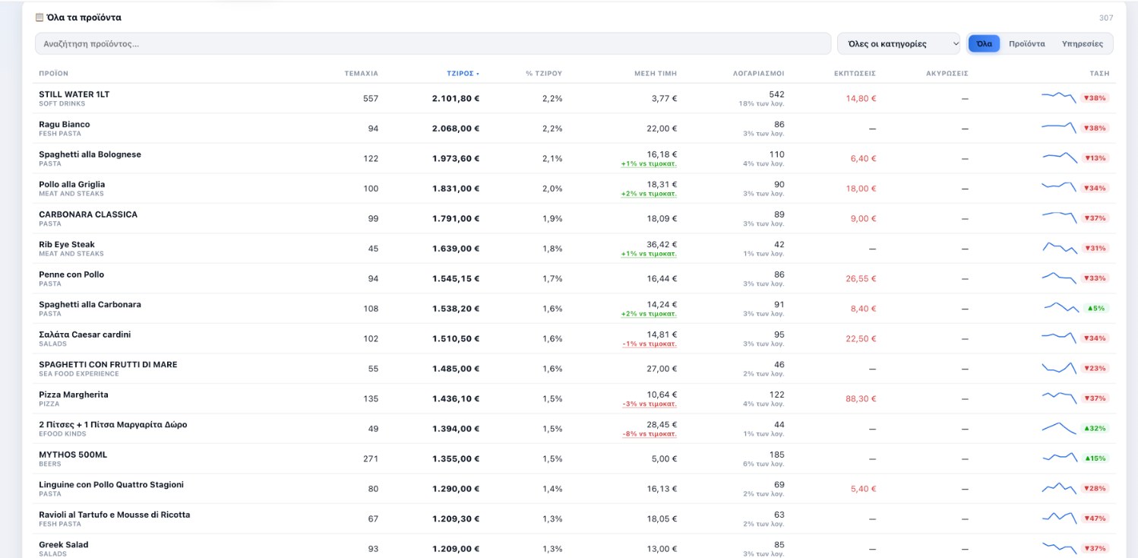Click the Ravioli al Tartufo ▼47% trend badge

pyautogui.click(x=1095, y=518)
